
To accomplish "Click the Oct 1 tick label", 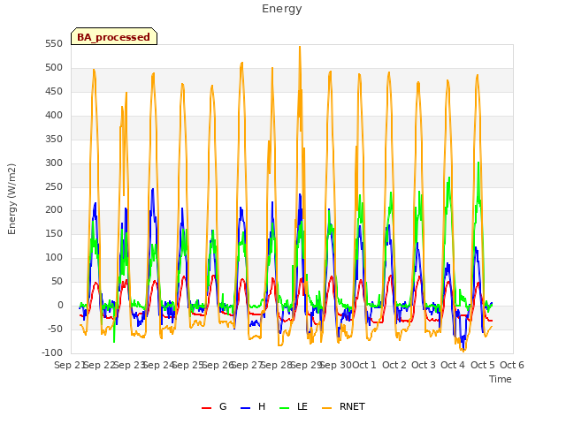I will (x=364, y=365).
